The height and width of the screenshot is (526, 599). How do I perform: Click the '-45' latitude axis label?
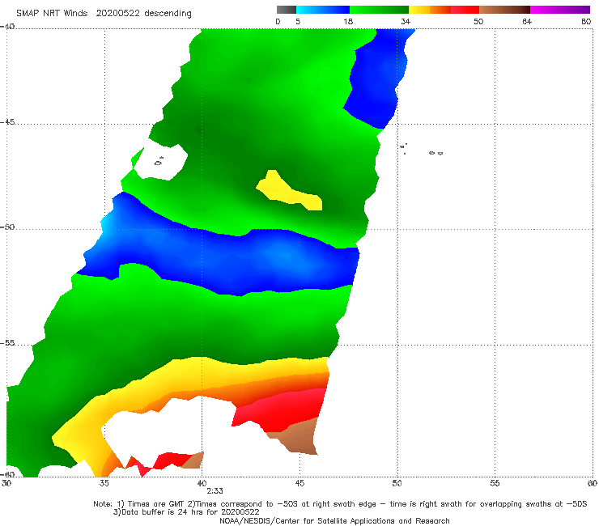pyautogui.click(x=7, y=122)
